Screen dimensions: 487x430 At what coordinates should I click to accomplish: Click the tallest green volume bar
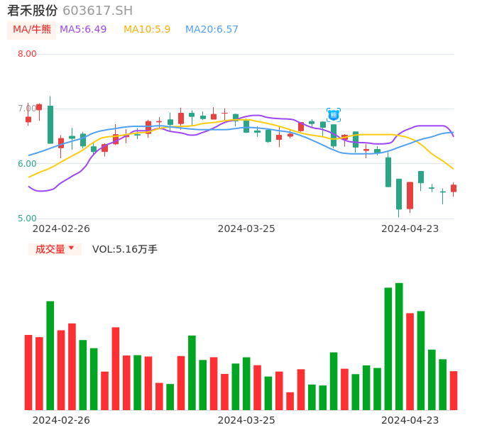point(399,346)
